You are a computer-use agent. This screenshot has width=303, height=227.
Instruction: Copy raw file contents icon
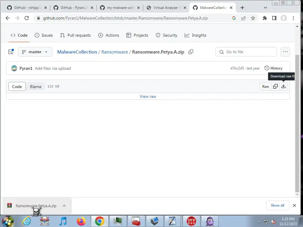(x=275, y=86)
